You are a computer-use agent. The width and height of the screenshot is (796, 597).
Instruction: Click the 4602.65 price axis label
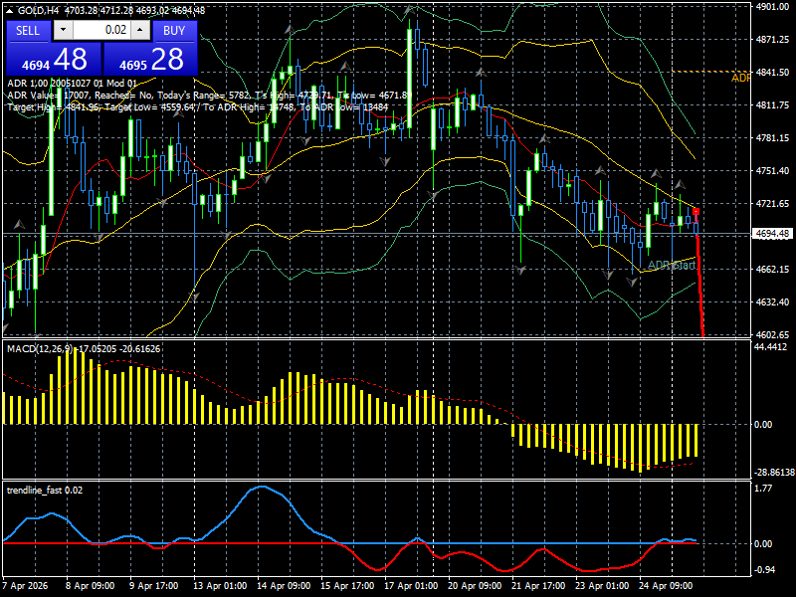tap(772, 335)
